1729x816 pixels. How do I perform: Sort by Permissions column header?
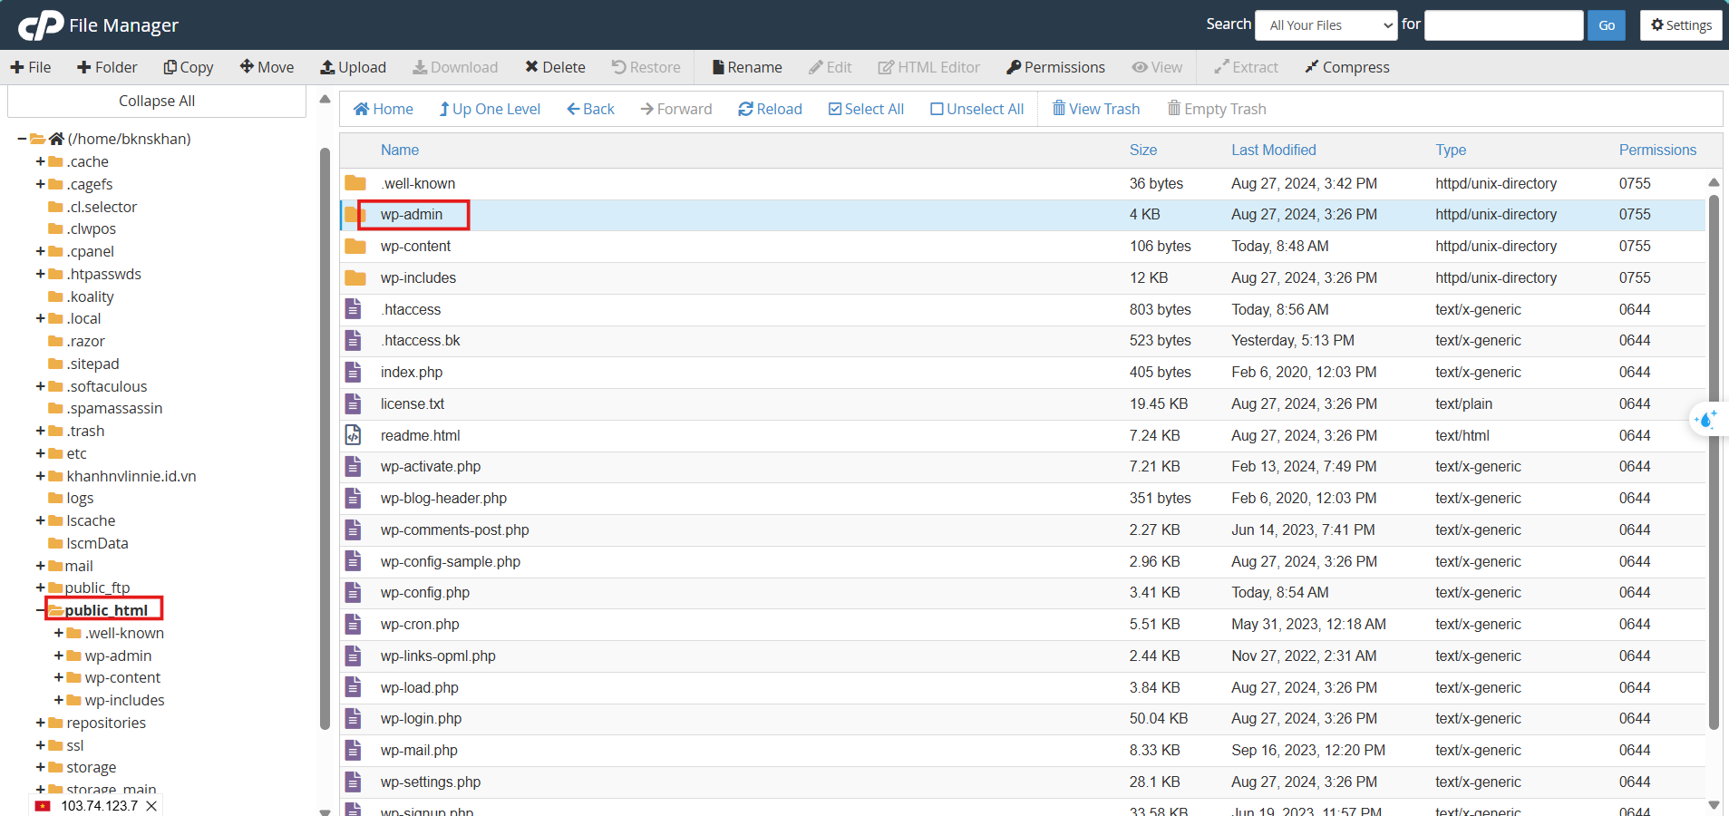[x=1657, y=150]
